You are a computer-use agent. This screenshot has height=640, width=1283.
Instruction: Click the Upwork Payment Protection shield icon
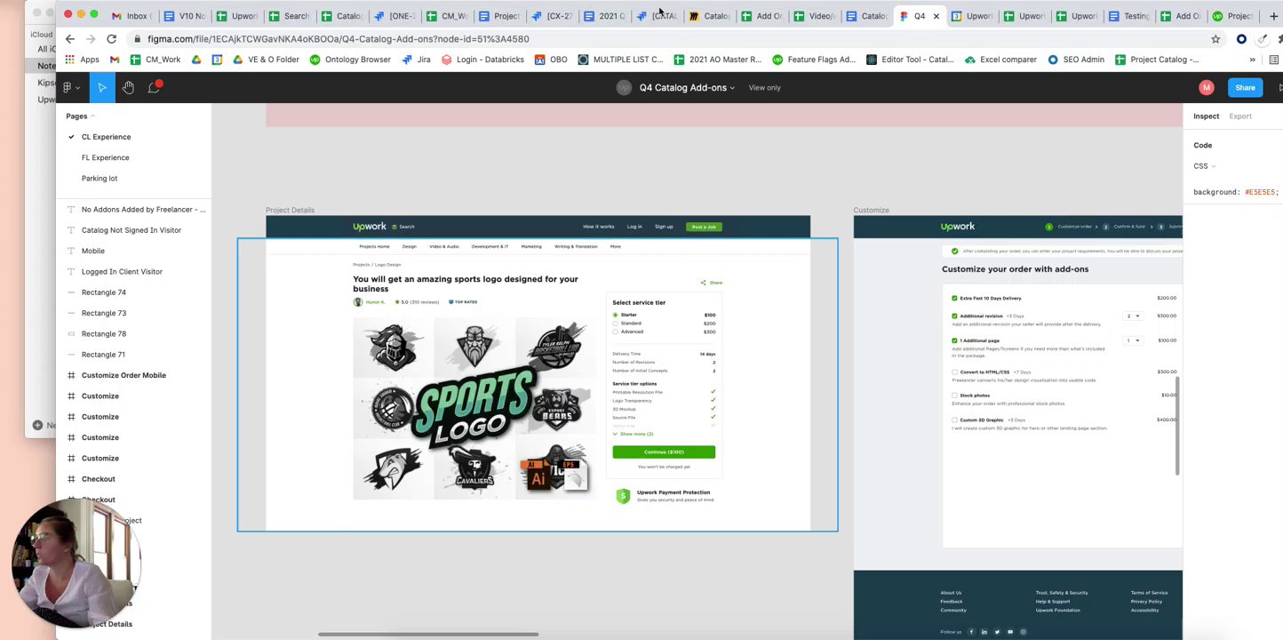(623, 496)
